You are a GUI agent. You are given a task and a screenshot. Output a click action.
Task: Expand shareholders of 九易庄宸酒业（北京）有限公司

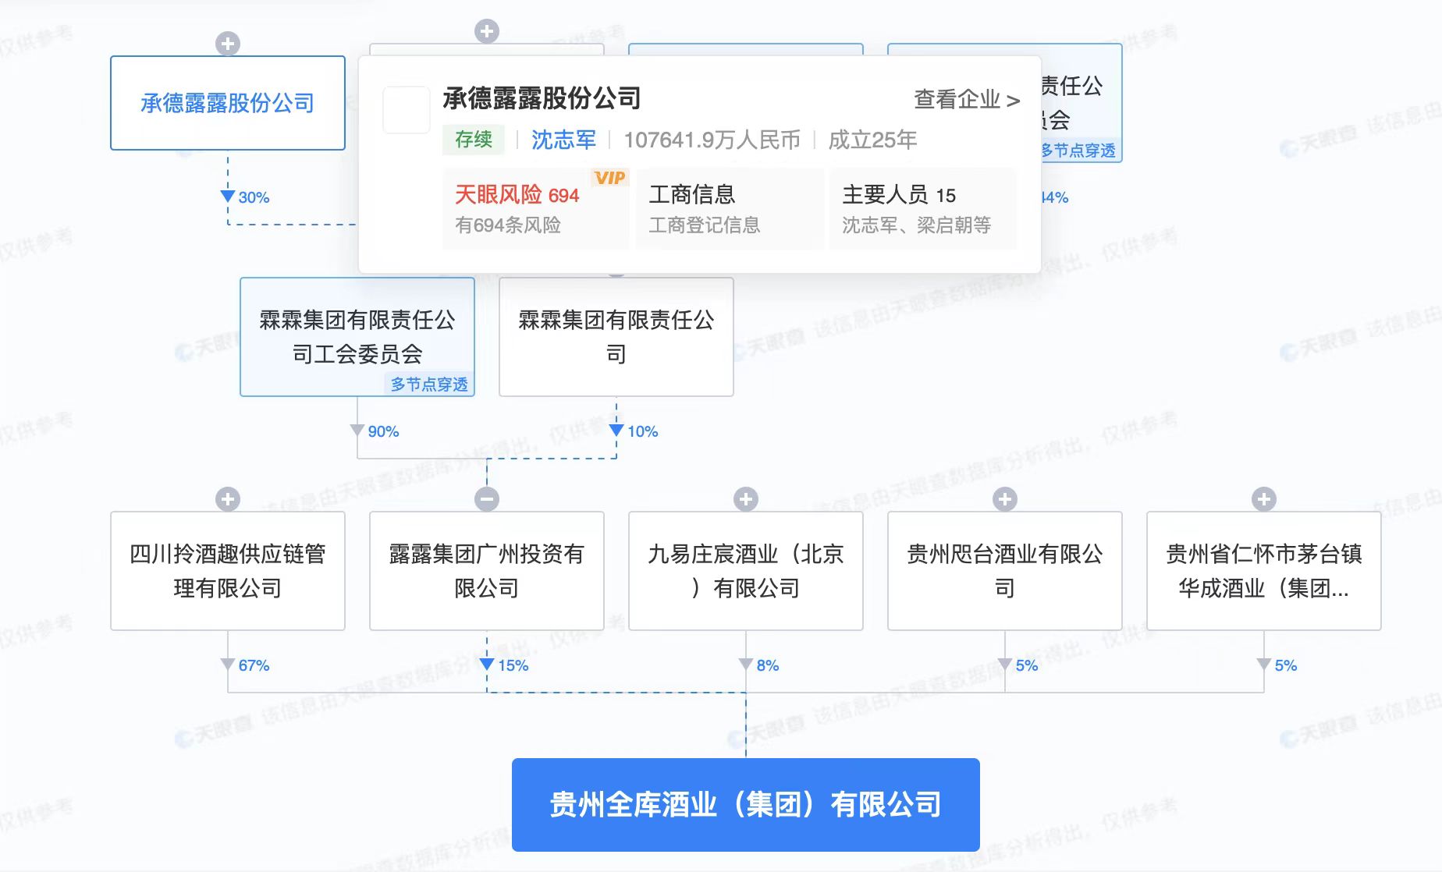pos(746,499)
